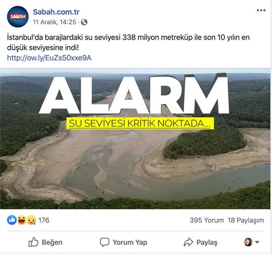This screenshot has width=272, height=255.
Task: Click the speech bubble comment icon
Action: point(104,242)
